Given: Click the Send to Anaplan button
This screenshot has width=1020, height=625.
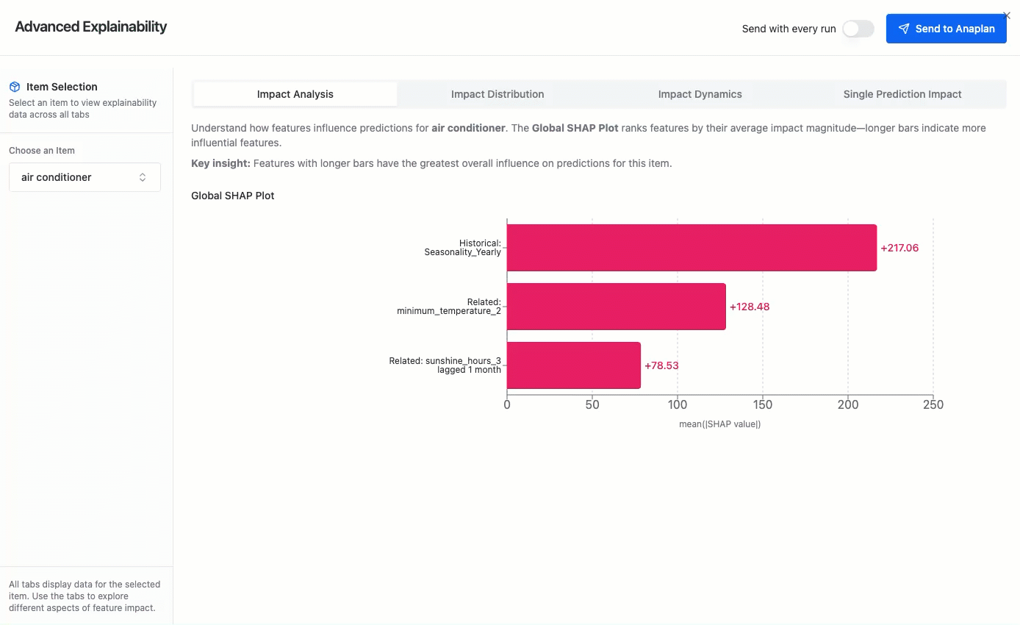Looking at the screenshot, I should coord(947,29).
